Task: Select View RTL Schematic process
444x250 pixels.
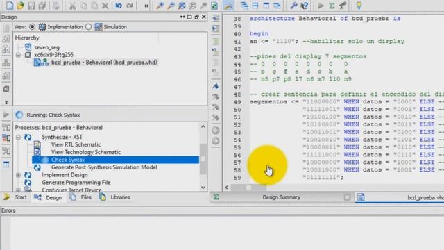Action: [76, 144]
